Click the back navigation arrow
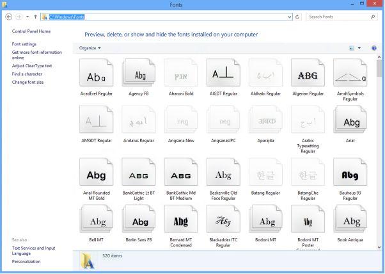This screenshot has width=385, height=274. coord(9,17)
